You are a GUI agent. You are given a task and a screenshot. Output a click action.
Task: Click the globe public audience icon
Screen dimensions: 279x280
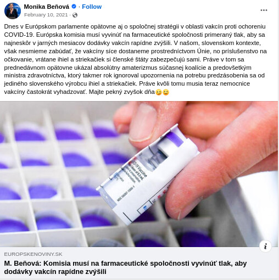point(75,15)
